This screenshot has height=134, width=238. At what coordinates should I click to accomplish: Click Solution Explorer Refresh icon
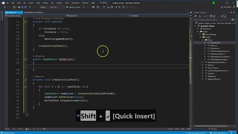coord(208,16)
